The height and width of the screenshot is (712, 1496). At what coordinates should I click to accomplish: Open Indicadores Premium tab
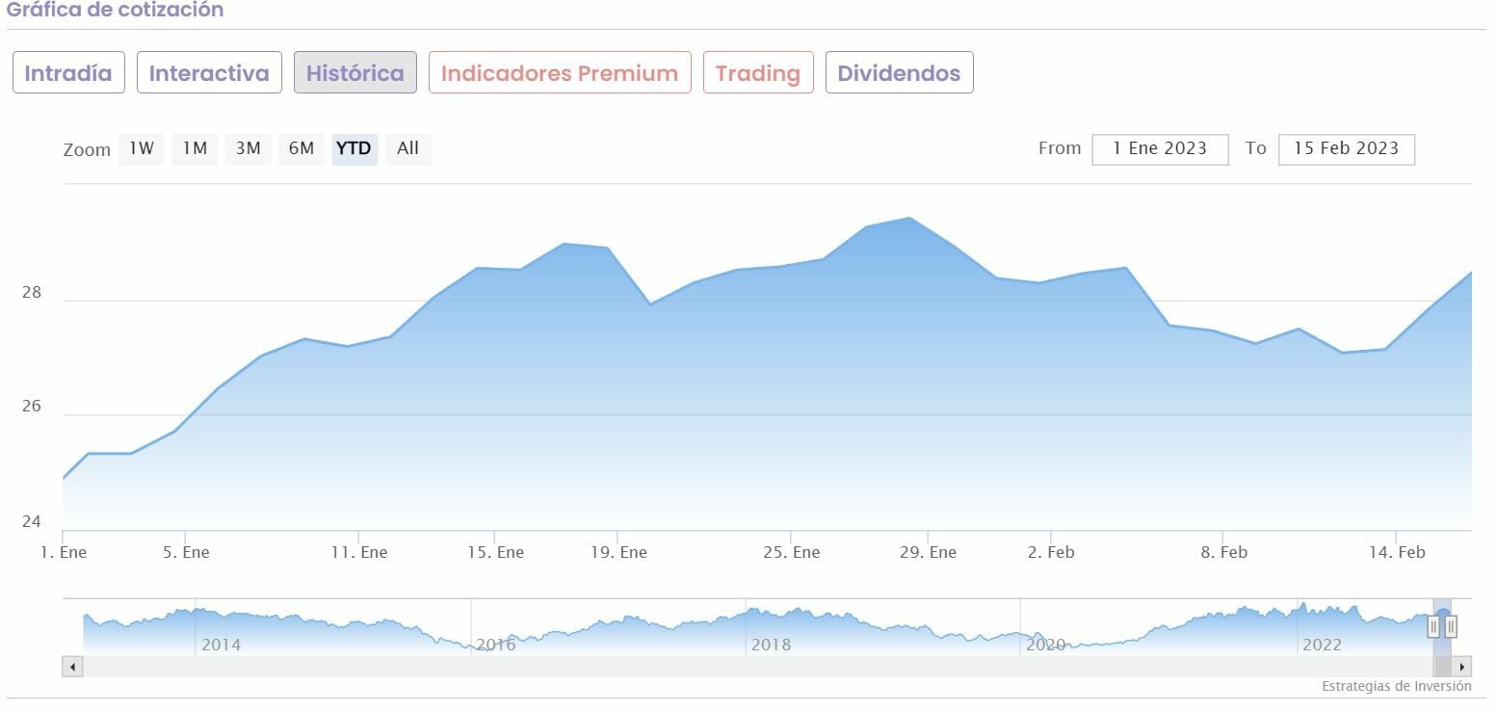click(560, 73)
